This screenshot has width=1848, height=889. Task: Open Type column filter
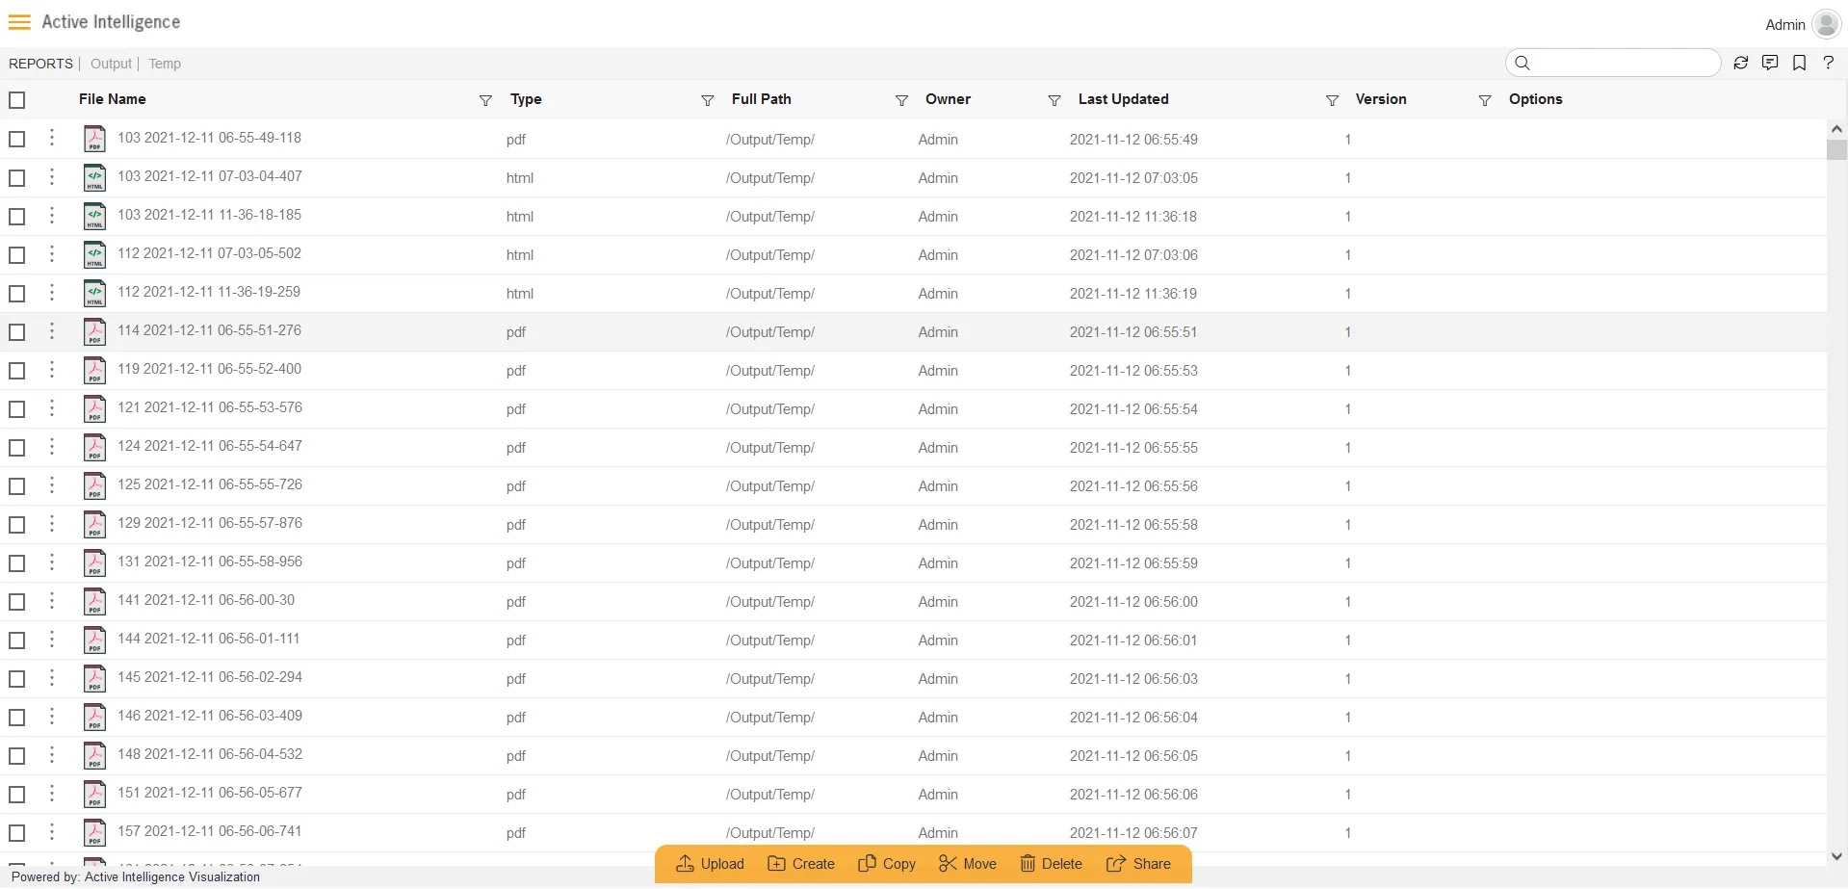pyautogui.click(x=708, y=100)
